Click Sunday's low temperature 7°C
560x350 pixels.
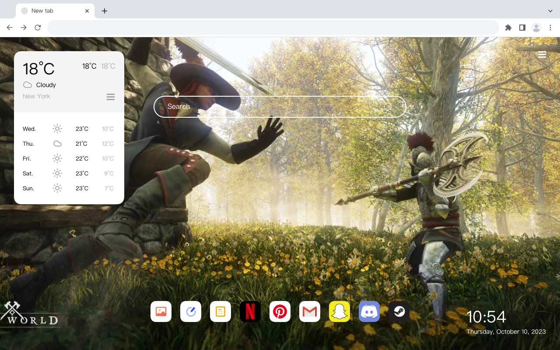(x=109, y=188)
